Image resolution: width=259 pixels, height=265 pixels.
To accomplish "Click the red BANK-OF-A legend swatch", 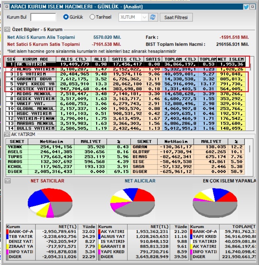I will click(x=8, y=232).
